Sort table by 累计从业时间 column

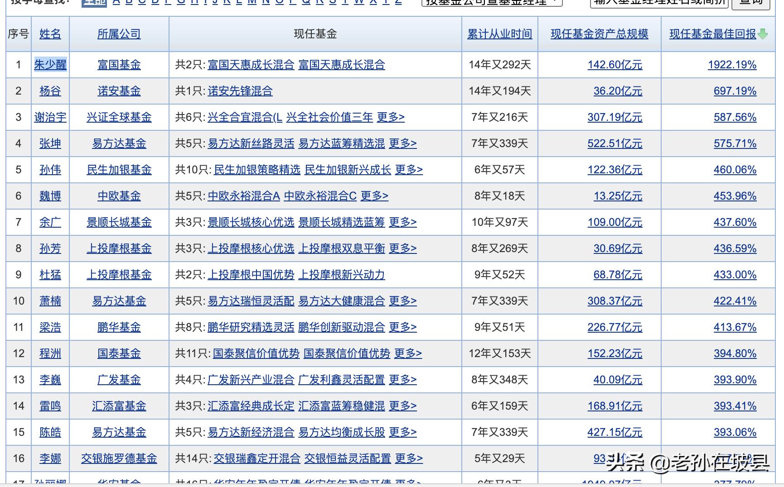pyautogui.click(x=499, y=34)
